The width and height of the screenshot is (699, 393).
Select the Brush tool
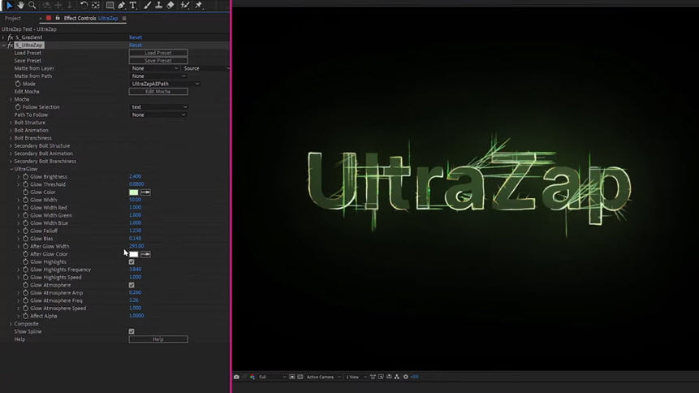coord(148,5)
